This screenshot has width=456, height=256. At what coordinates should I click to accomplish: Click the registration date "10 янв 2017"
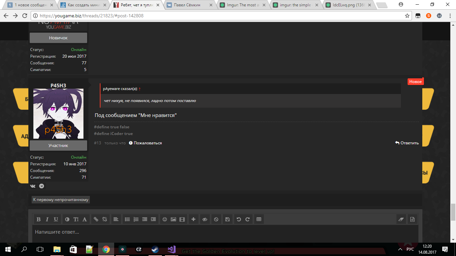click(x=75, y=164)
